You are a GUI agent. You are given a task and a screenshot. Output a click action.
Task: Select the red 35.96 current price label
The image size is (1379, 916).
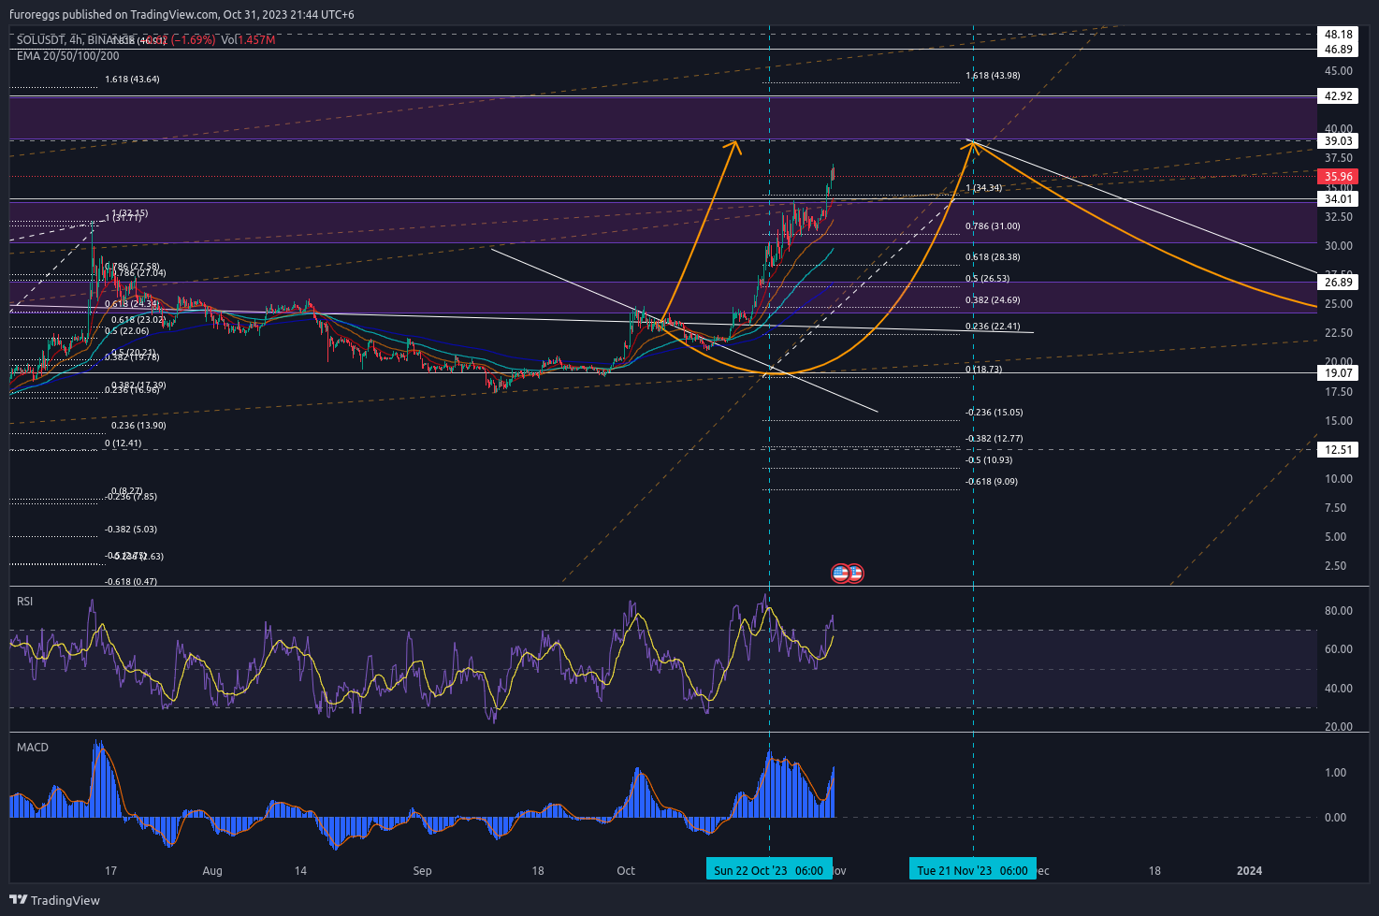(1338, 176)
